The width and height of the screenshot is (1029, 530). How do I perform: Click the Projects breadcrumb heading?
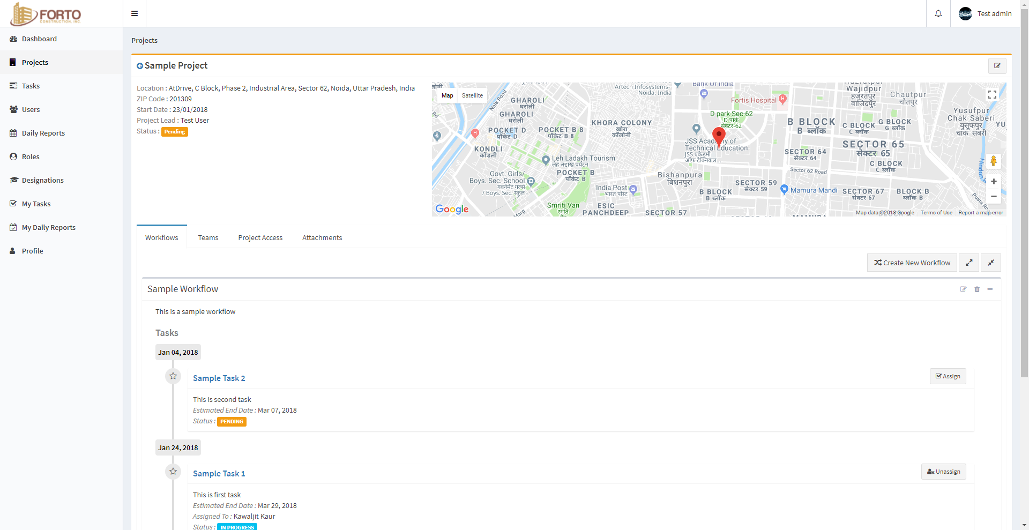click(144, 40)
